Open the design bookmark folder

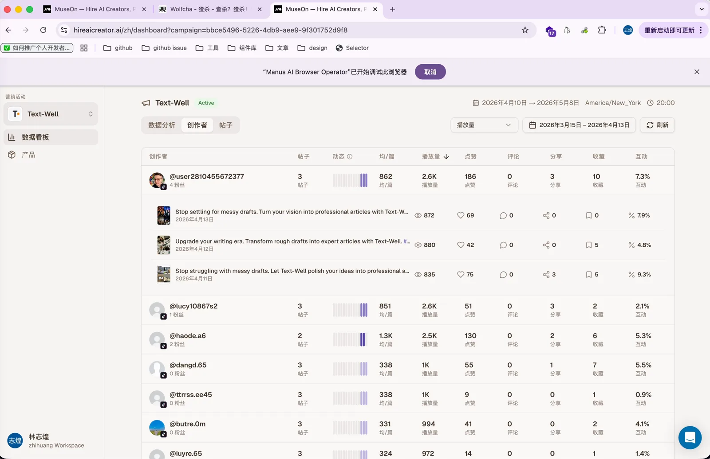pyautogui.click(x=312, y=48)
